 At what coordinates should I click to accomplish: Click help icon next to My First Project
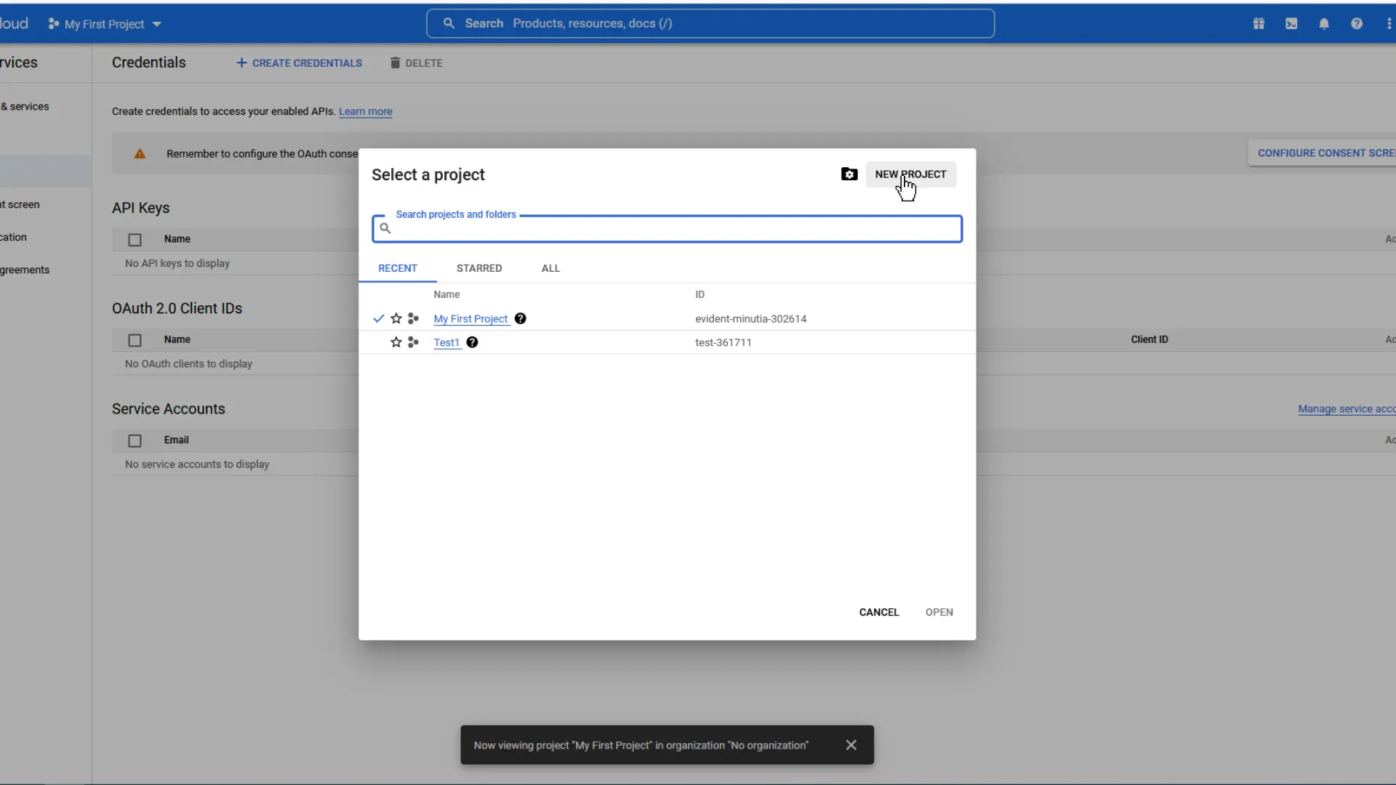[521, 318]
